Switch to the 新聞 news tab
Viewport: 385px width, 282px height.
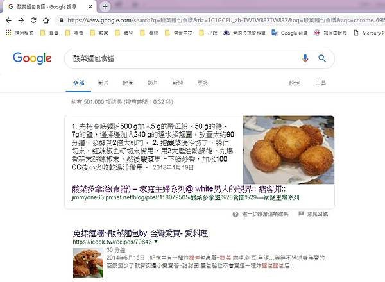tap(178, 83)
